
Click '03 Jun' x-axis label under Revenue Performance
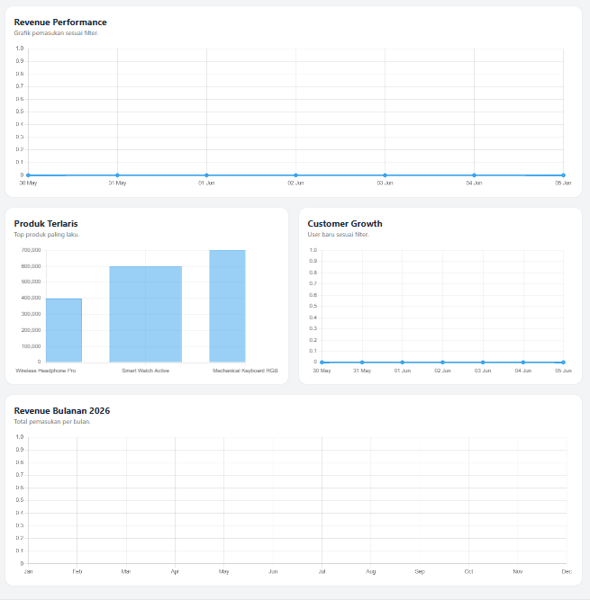pyautogui.click(x=385, y=184)
